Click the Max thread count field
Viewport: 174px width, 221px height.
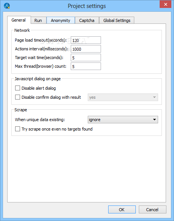(x=86, y=66)
